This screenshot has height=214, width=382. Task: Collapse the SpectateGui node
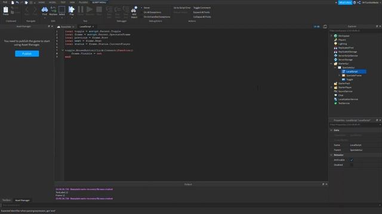335,67
